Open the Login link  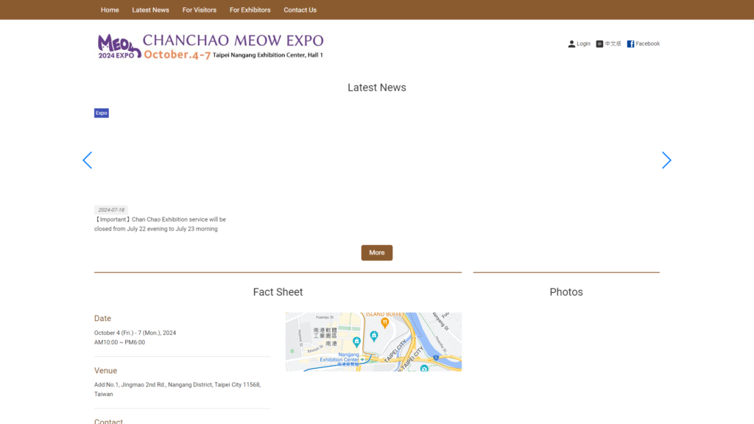(583, 43)
